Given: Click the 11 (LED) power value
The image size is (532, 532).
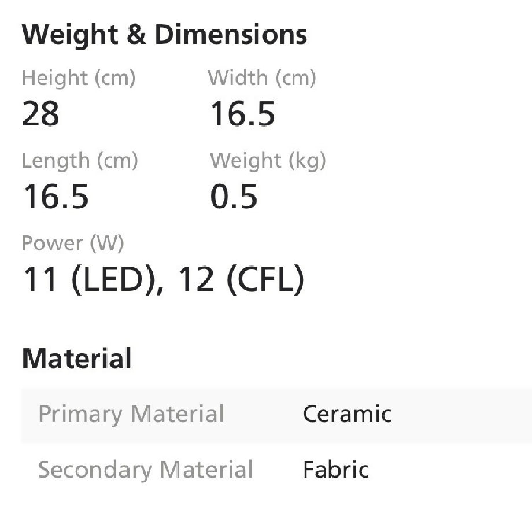Looking at the screenshot, I should tap(91, 280).
